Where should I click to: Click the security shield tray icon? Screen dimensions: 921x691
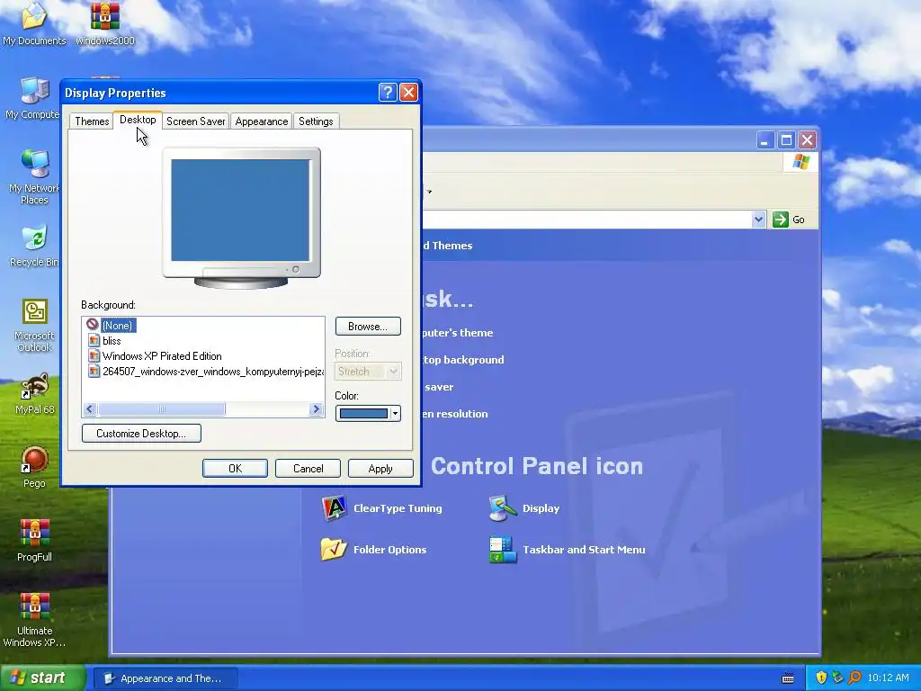[821, 678]
